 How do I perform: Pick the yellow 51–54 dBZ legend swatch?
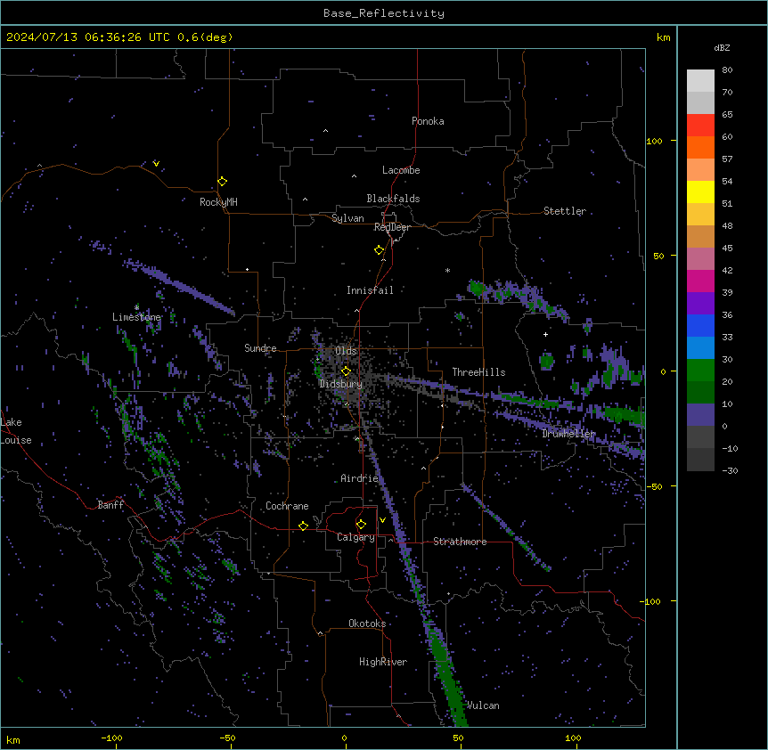[700, 192]
